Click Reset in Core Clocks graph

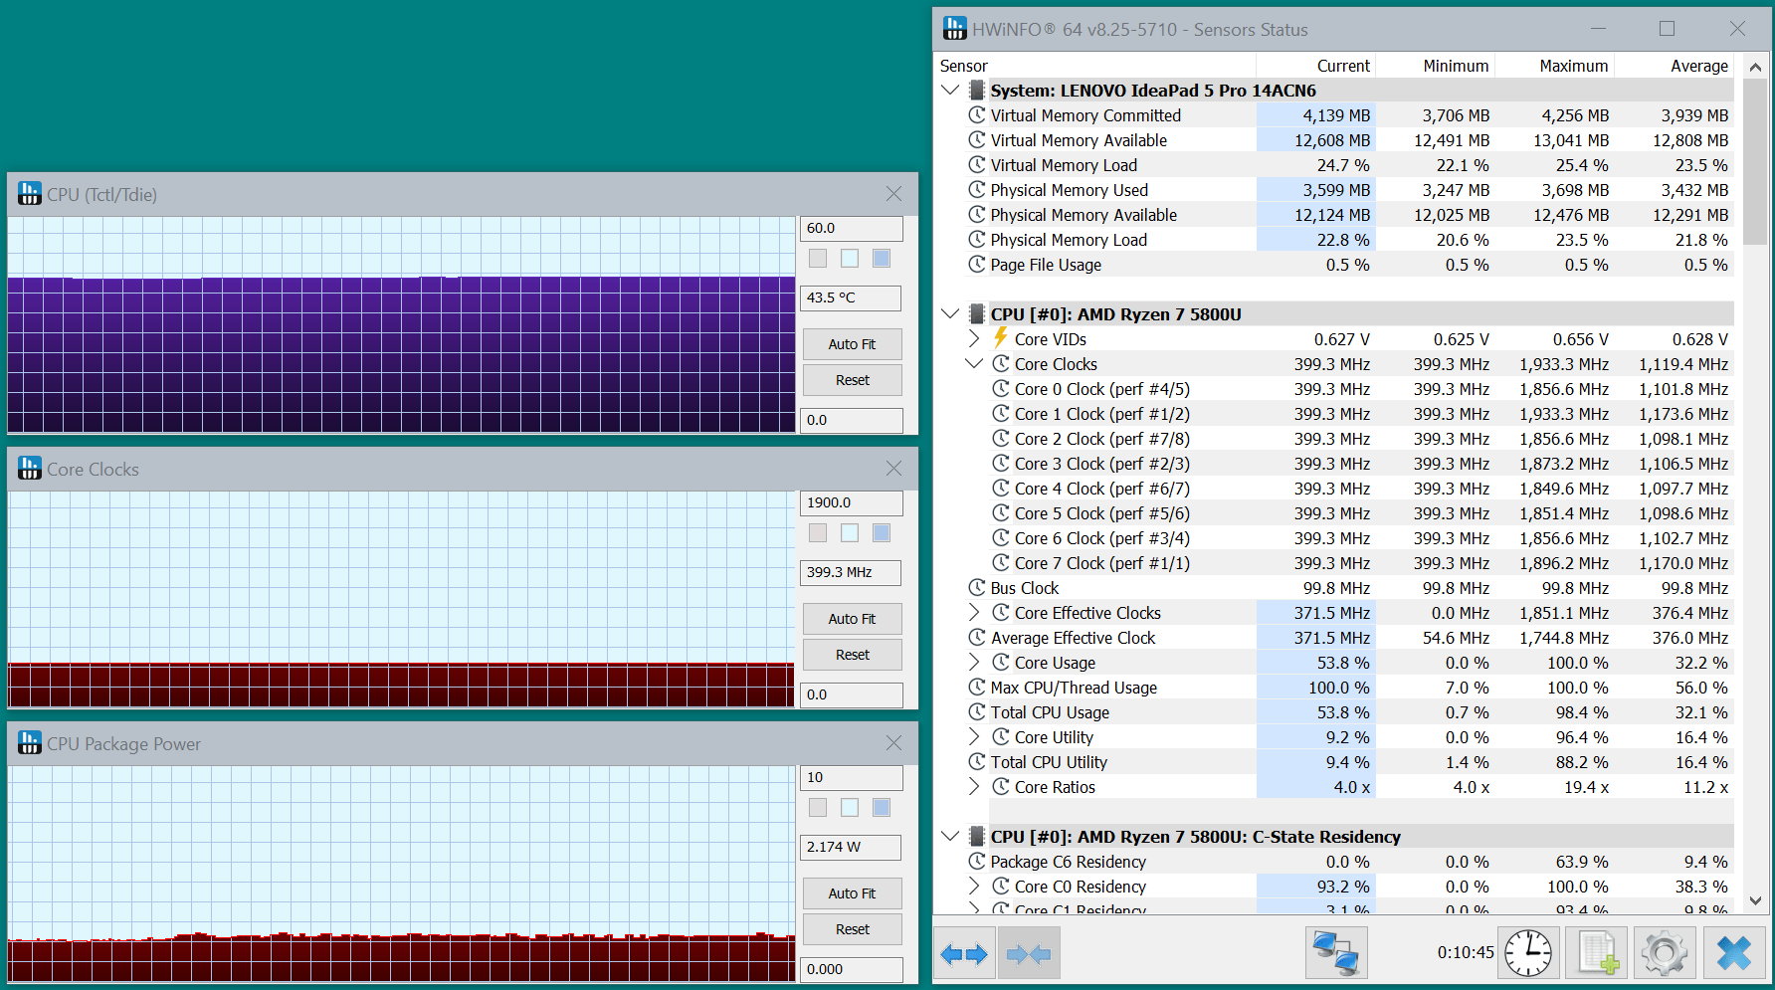(853, 655)
